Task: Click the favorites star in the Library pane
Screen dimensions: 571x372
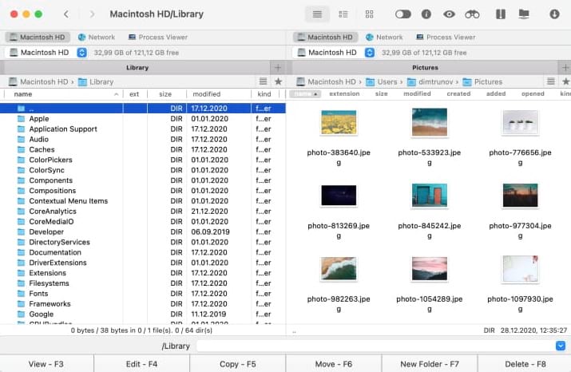Action: pyautogui.click(x=278, y=81)
